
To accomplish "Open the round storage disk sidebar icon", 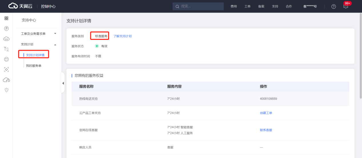I will 6,59.
